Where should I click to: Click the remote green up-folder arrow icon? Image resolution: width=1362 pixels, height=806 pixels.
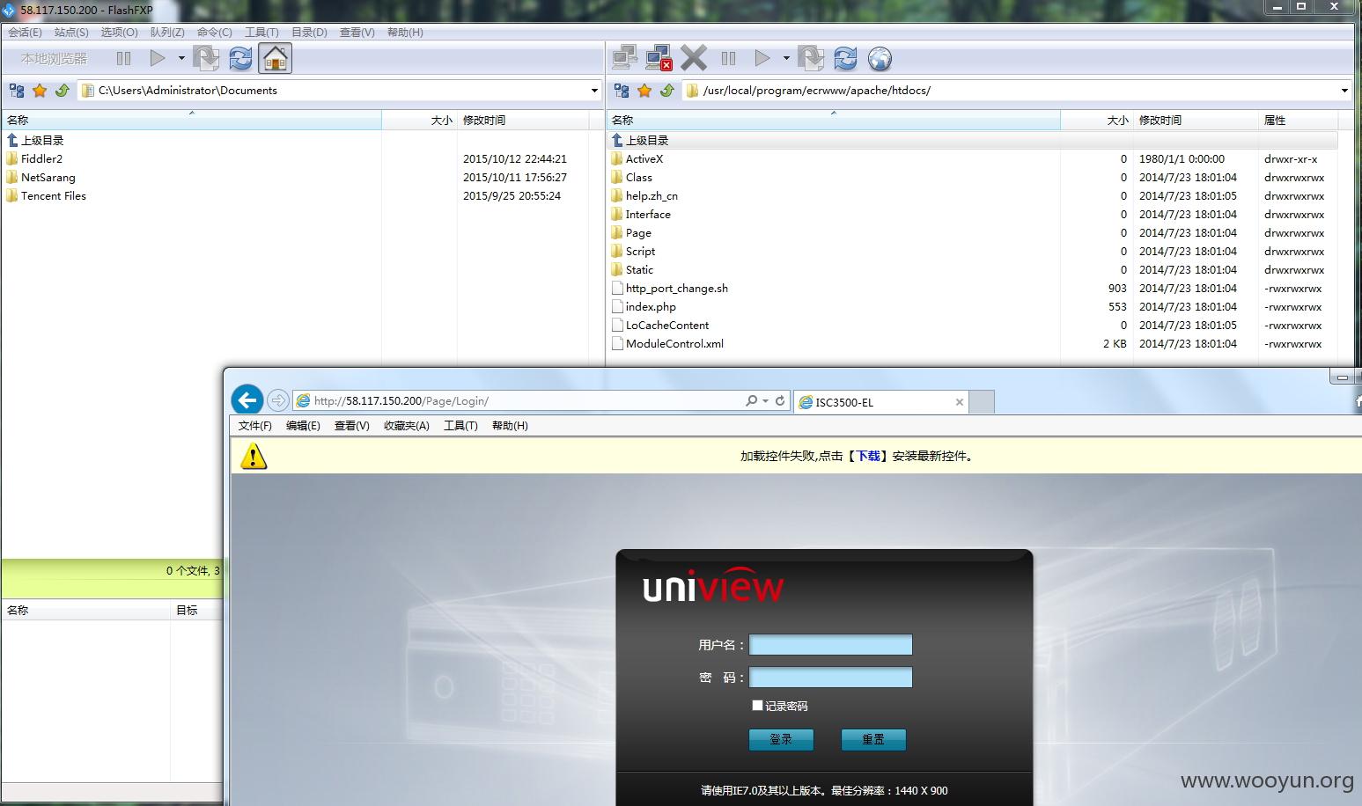(x=667, y=90)
